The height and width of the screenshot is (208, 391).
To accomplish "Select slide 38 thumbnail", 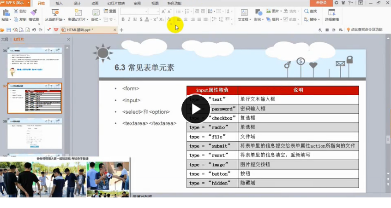I will click(x=35, y=133).
